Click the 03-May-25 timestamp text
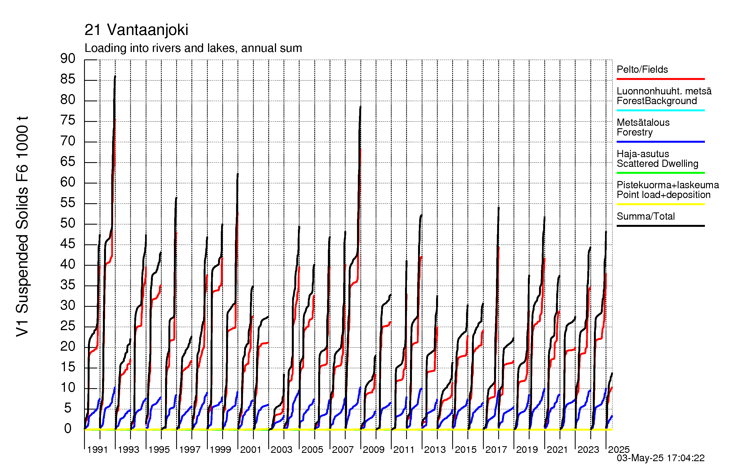Screen dimensions: 749x472 tap(660, 458)
